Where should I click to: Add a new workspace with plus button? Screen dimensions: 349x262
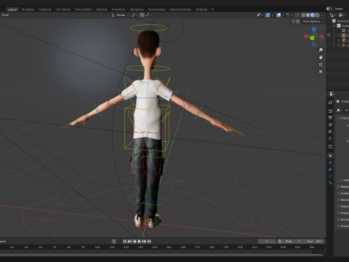point(212,9)
